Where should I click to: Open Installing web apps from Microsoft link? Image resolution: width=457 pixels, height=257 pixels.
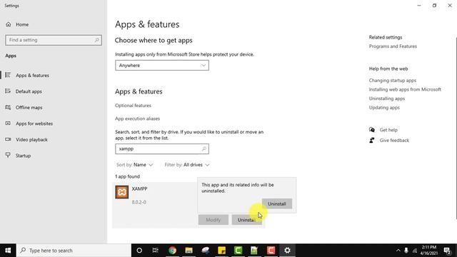[x=405, y=89]
